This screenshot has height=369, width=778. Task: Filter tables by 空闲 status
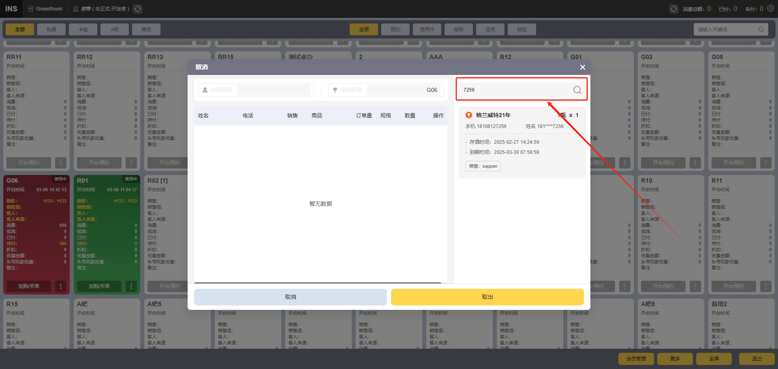point(490,29)
